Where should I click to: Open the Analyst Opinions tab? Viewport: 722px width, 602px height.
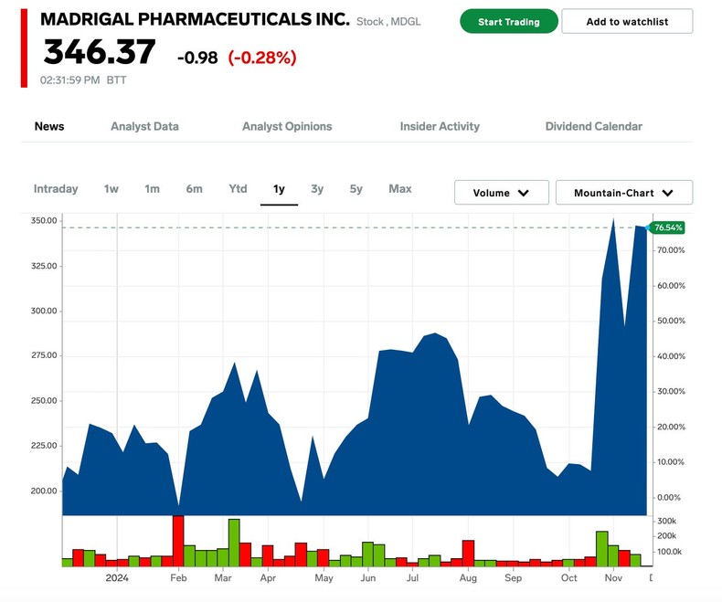[x=287, y=126]
